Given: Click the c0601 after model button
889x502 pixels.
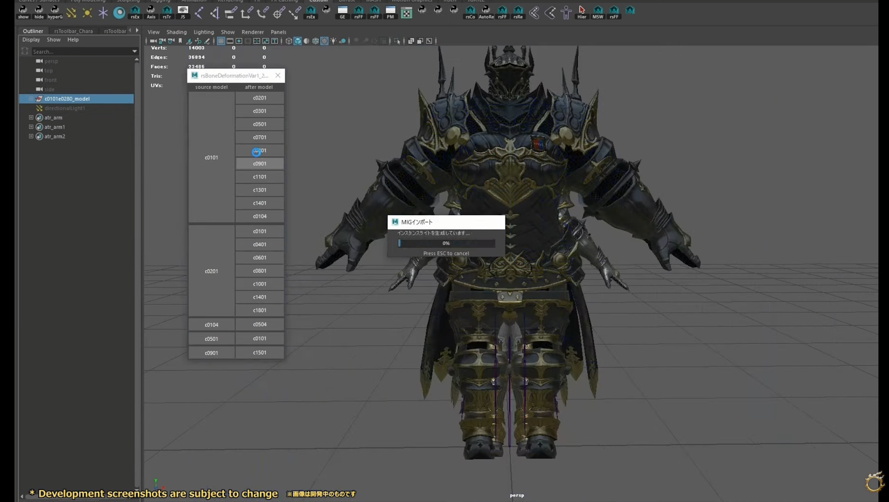Looking at the screenshot, I should 259,258.
